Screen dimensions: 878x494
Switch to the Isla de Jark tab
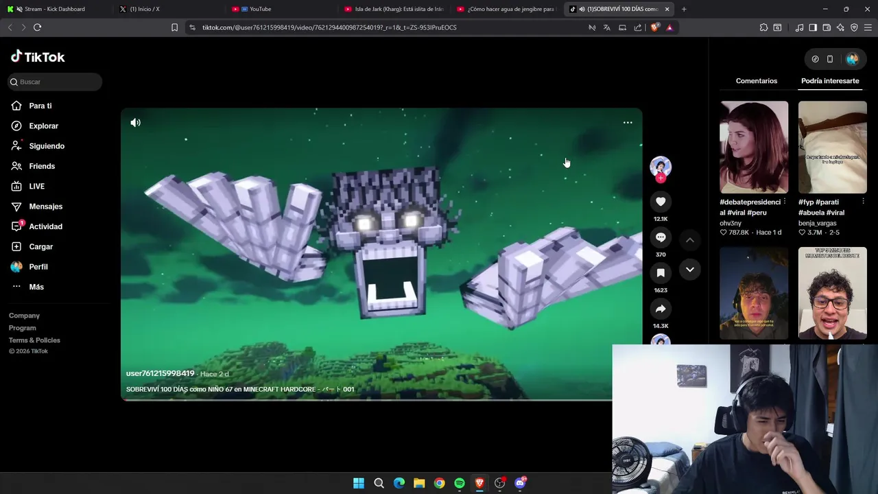coord(394,9)
